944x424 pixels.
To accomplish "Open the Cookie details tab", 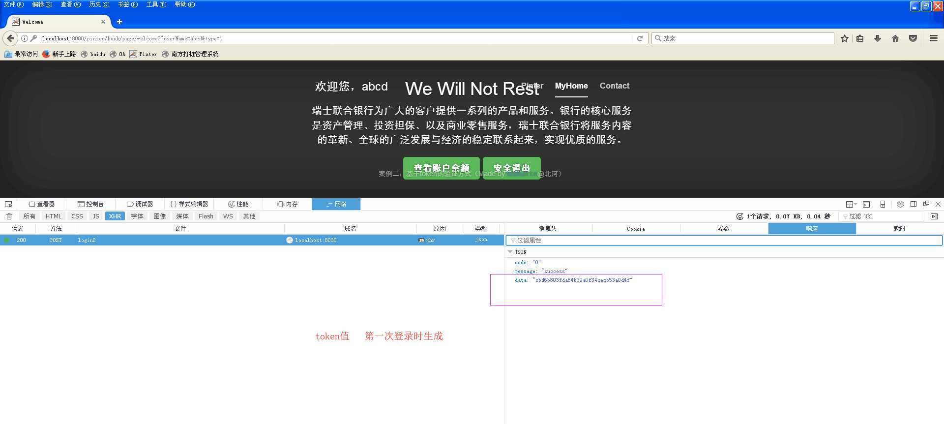I will tap(636, 229).
